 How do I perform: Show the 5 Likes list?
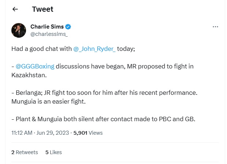[54, 152]
